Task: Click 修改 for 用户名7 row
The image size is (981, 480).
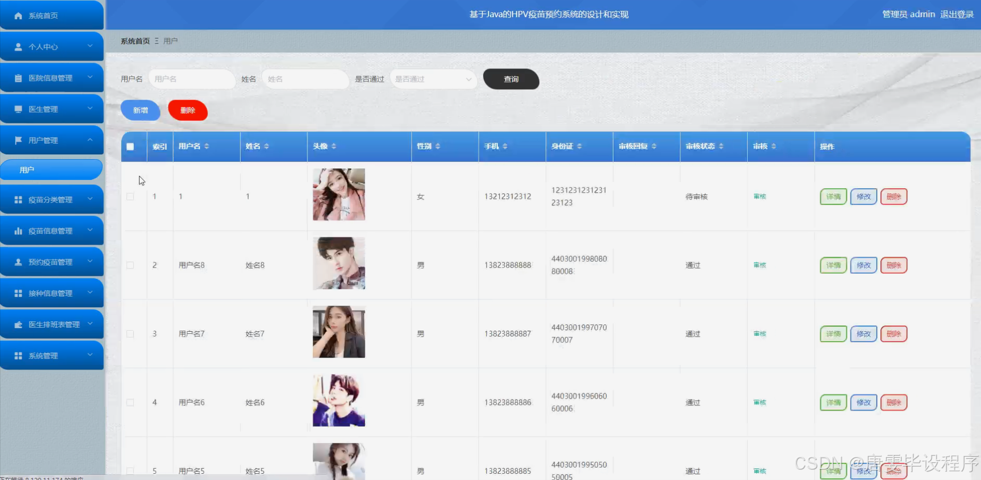Action: 863,334
